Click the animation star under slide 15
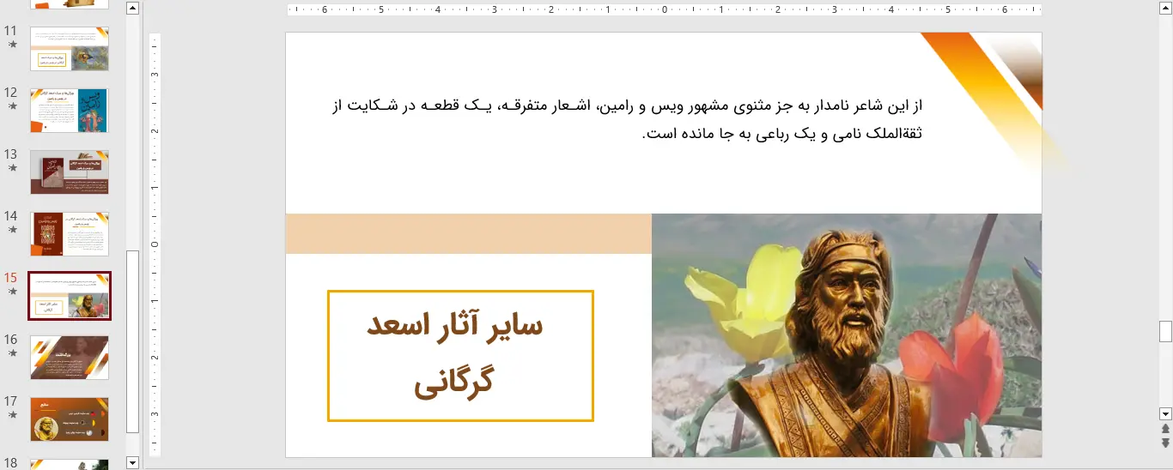Screen dimensions: 1173x470 click(x=12, y=292)
